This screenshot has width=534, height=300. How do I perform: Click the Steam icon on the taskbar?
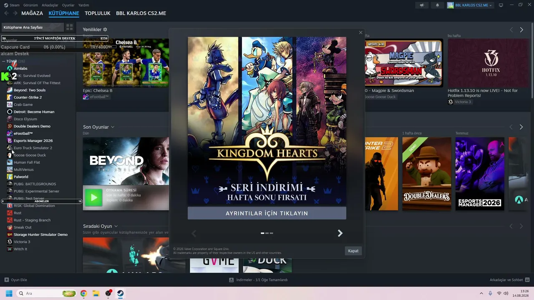[120, 293]
